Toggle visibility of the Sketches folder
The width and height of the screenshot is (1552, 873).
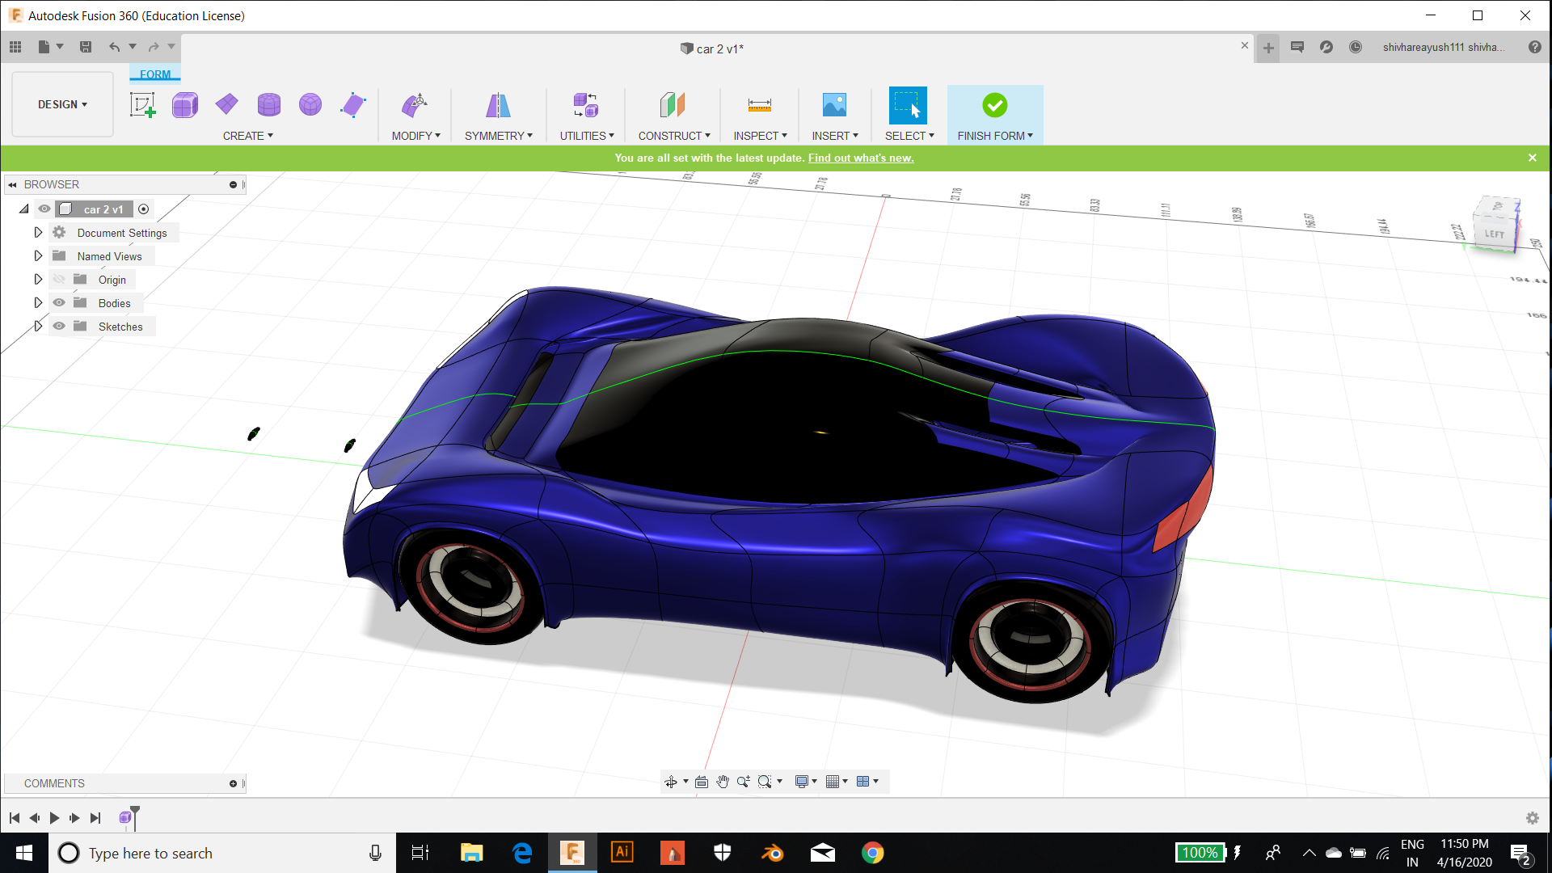click(x=59, y=326)
